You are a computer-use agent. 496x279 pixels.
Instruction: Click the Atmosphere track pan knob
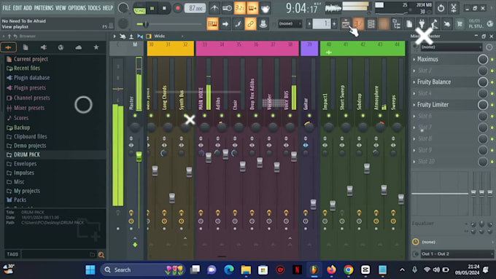380,127
